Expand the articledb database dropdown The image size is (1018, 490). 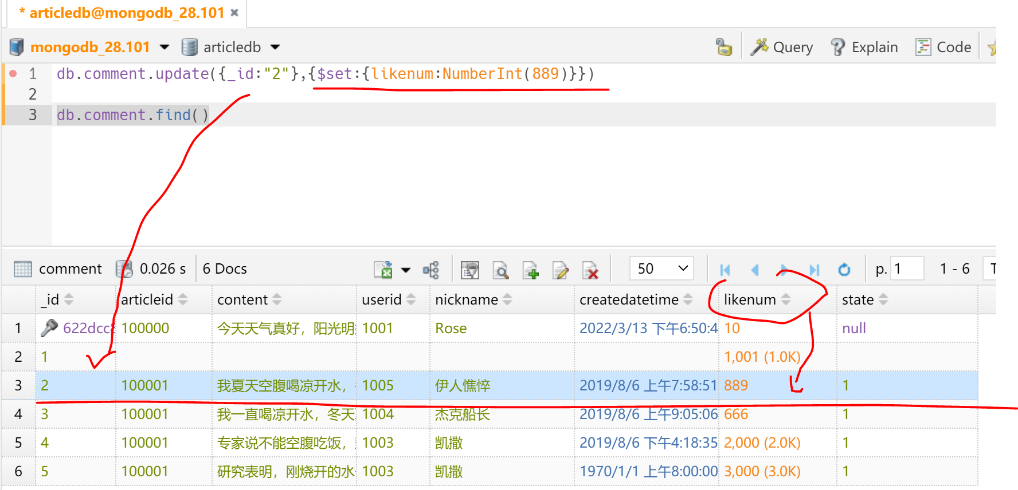tap(275, 47)
